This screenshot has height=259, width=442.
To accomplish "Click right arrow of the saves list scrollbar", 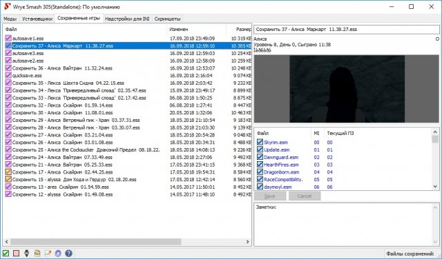I will coord(247,242).
